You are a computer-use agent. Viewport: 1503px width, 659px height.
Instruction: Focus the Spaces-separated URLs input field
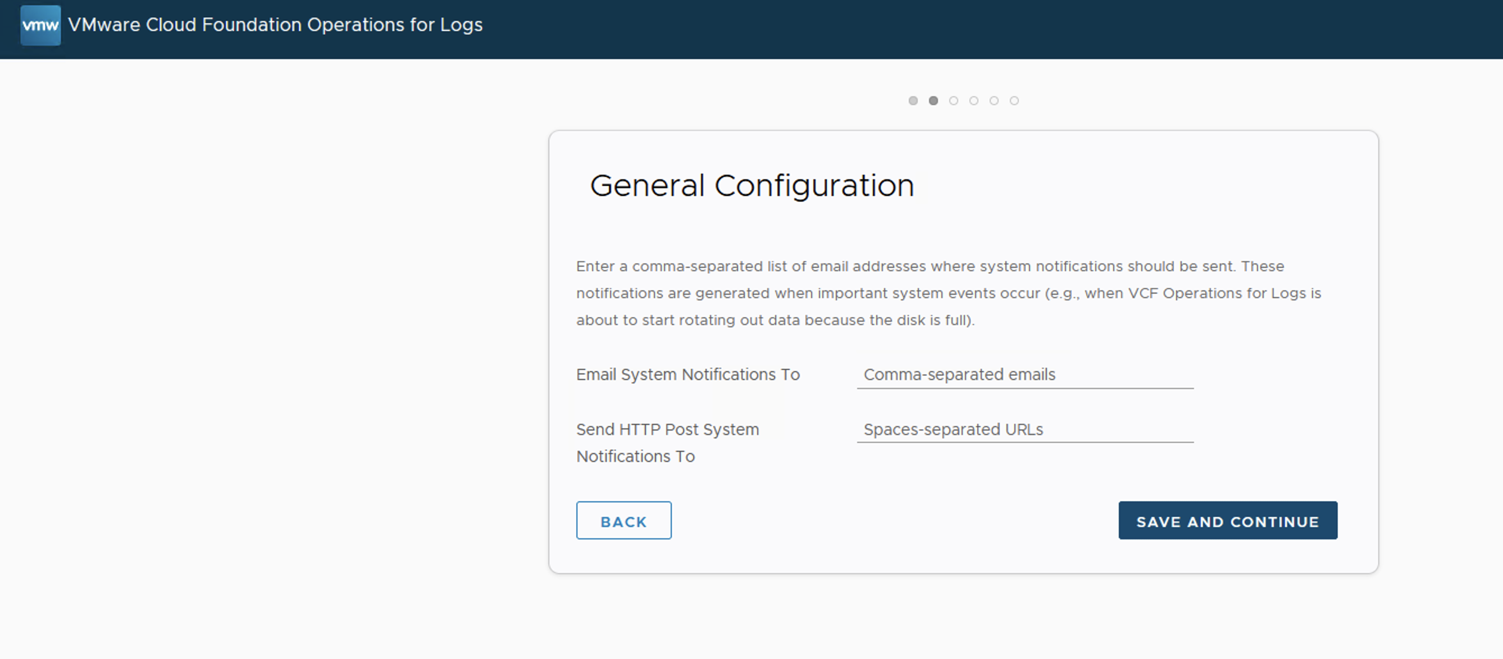[1024, 429]
